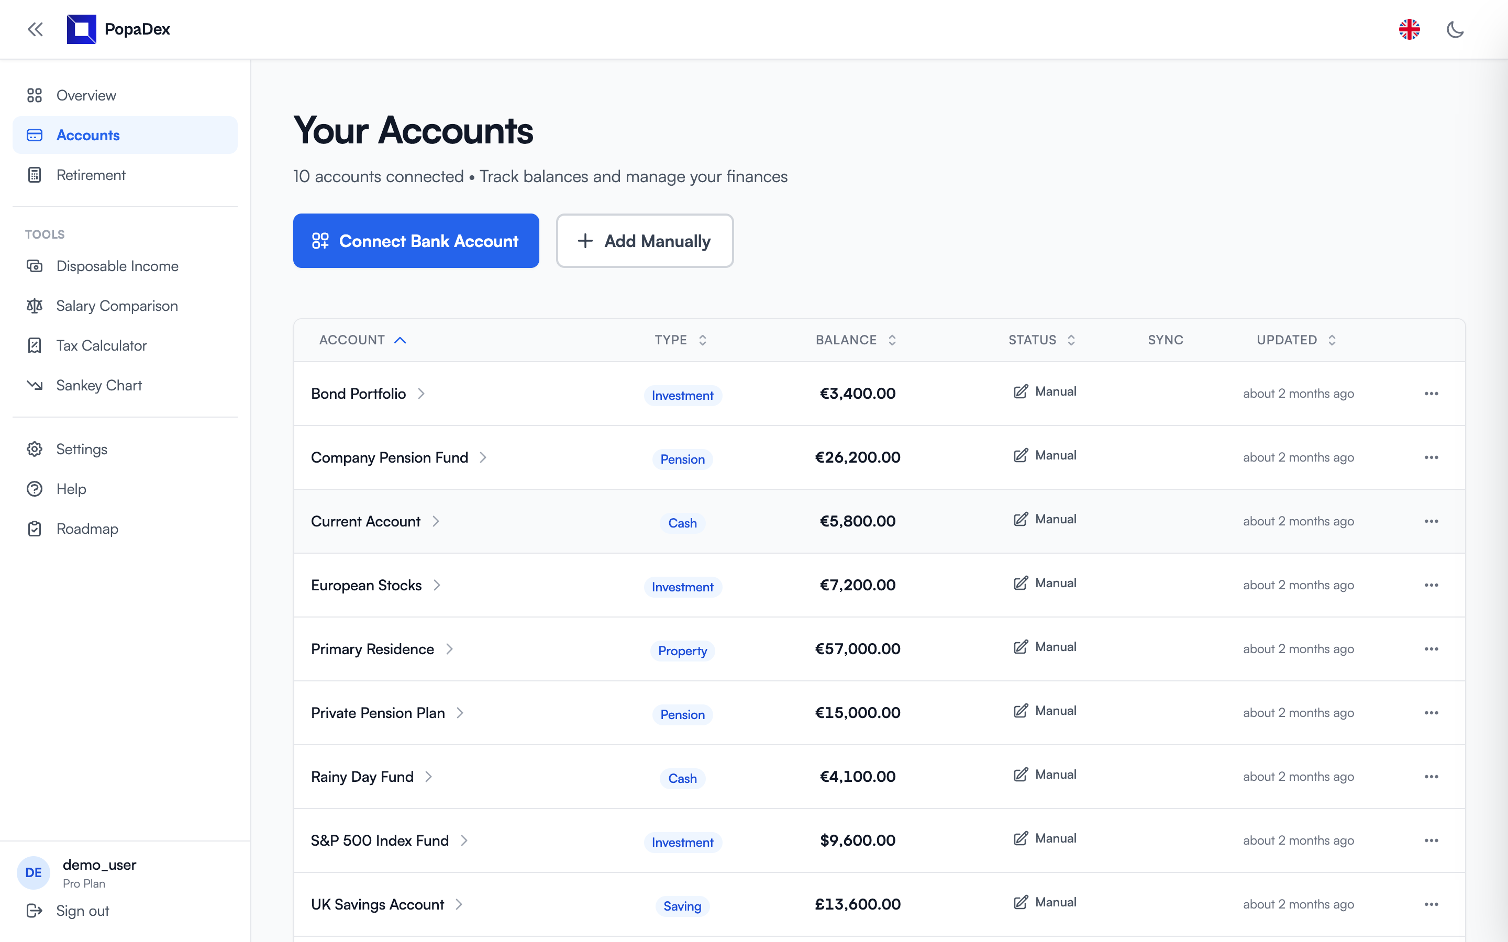Image resolution: width=1508 pixels, height=942 pixels.
Task: Open the dark mode moon icon
Action: coord(1456,29)
